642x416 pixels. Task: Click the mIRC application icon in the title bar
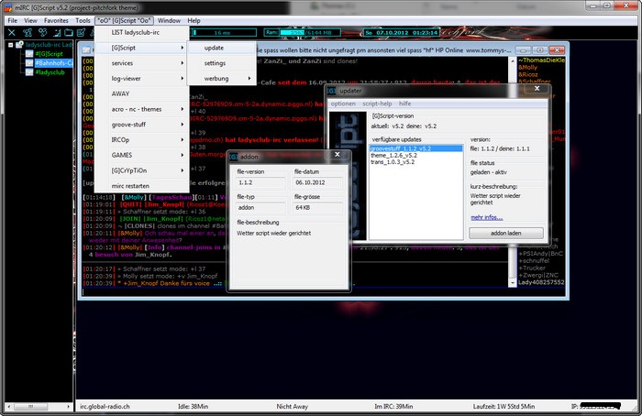click(x=8, y=7)
